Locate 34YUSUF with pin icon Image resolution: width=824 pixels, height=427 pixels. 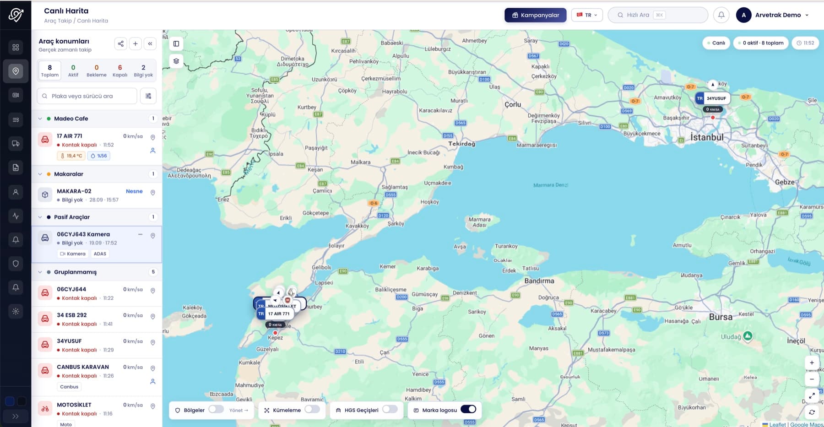pyautogui.click(x=153, y=342)
